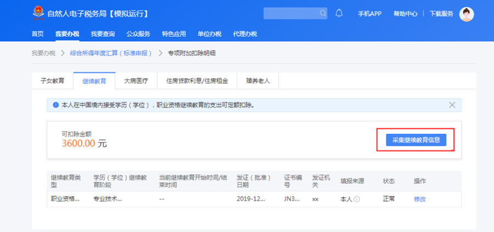Image resolution: width=494 pixels, height=232 pixels.
Task: Open 单位办税 navigation item
Action: [209, 34]
